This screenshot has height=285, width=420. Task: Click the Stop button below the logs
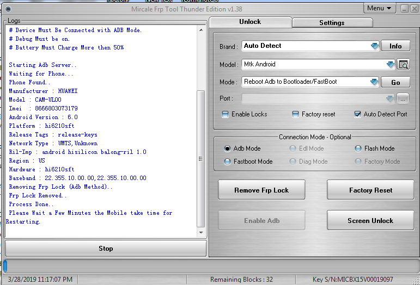pos(106,249)
